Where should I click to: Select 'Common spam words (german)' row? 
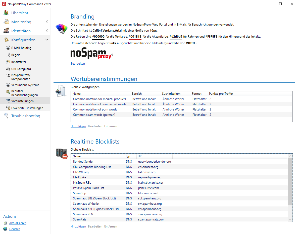point(181,115)
